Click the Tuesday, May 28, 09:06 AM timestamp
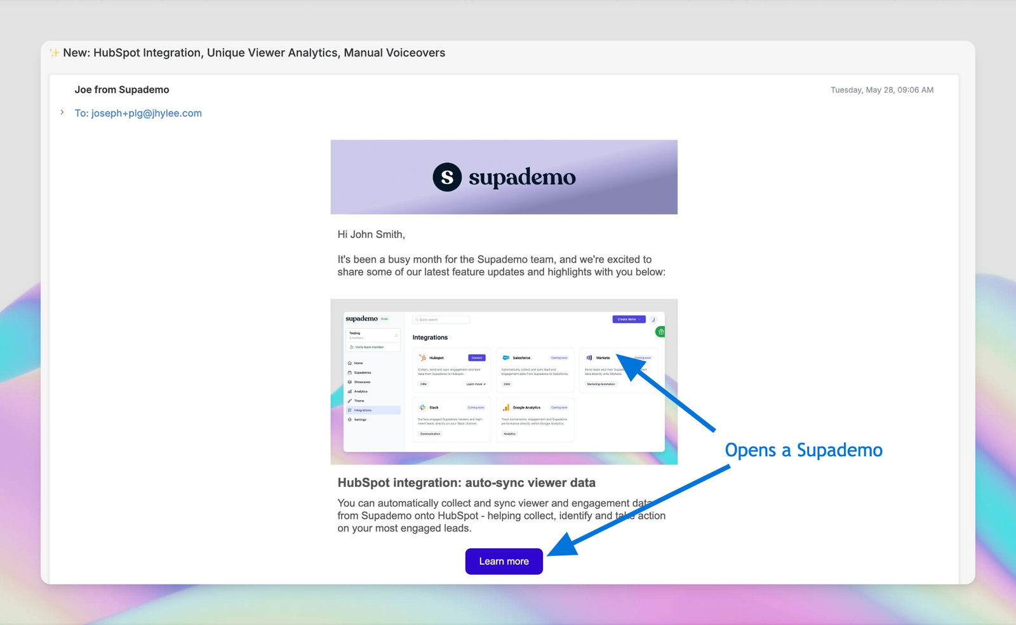 click(882, 90)
